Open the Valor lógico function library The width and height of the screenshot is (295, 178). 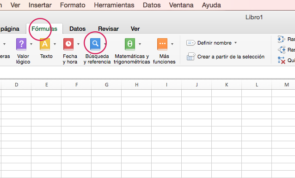click(x=21, y=44)
